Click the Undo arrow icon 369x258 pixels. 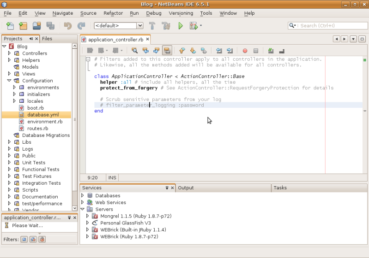coord(68,26)
